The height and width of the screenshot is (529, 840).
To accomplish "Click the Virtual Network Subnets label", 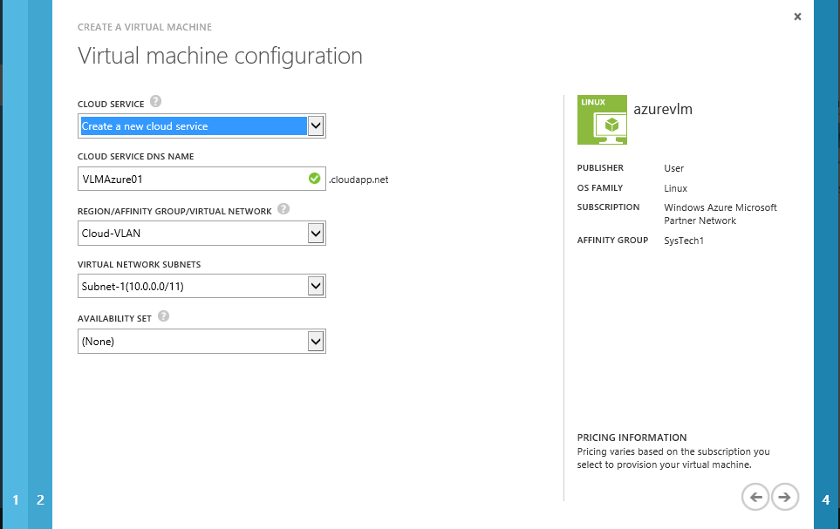I will click(140, 265).
